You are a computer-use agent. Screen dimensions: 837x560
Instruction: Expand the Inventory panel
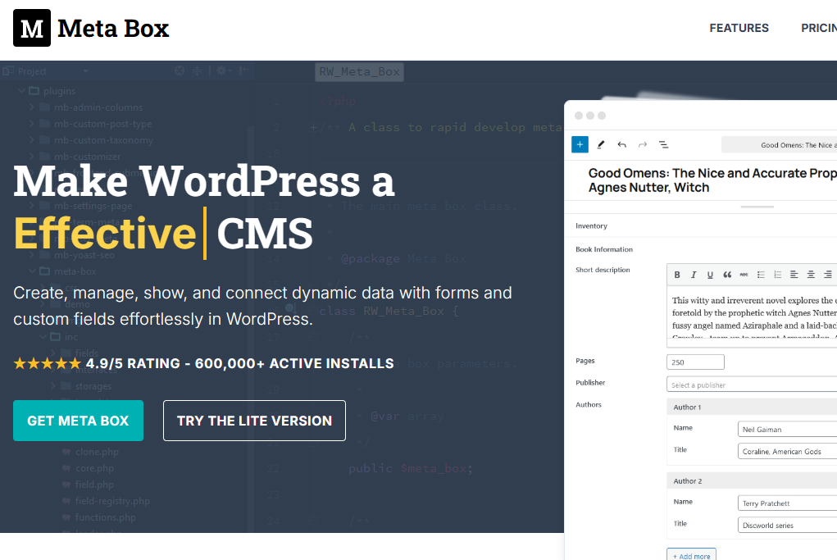[x=591, y=225]
